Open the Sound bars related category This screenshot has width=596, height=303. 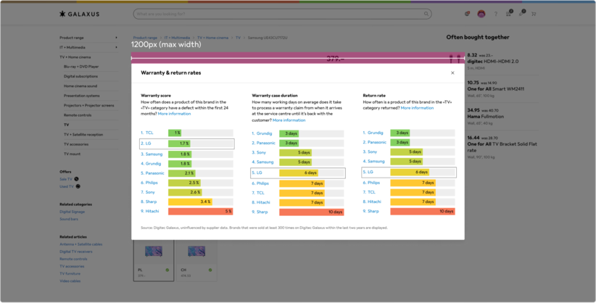point(69,218)
